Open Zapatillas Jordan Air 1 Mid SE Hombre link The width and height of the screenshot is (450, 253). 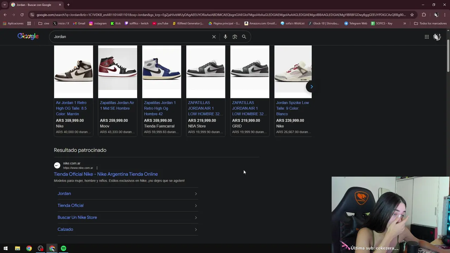pos(117,105)
